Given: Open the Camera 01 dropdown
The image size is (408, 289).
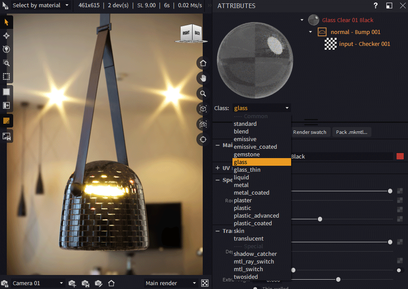Looking at the screenshot, I should [37, 283].
